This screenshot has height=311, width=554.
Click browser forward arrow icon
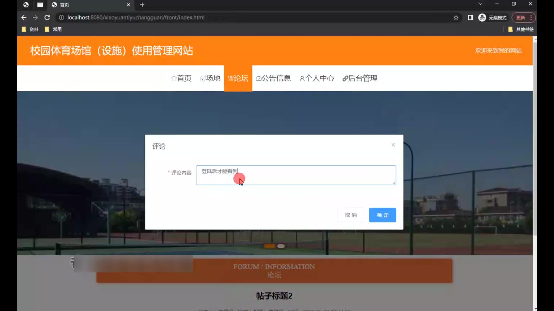click(x=35, y=18)
